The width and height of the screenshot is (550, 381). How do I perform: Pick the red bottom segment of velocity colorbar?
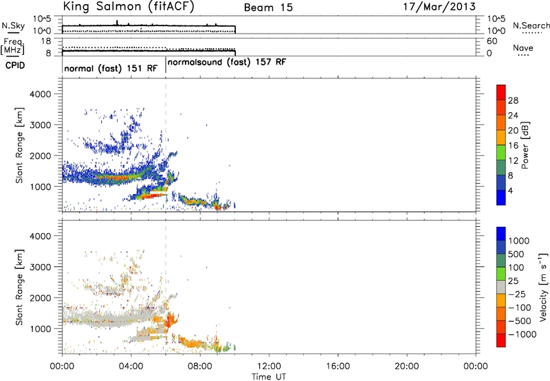501,340
